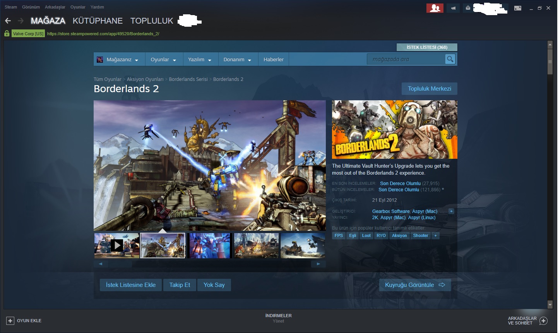This screenshot has height=333, width=558.
Task: Open the Oyunlar menu in the menu bar
Action: 78,7
